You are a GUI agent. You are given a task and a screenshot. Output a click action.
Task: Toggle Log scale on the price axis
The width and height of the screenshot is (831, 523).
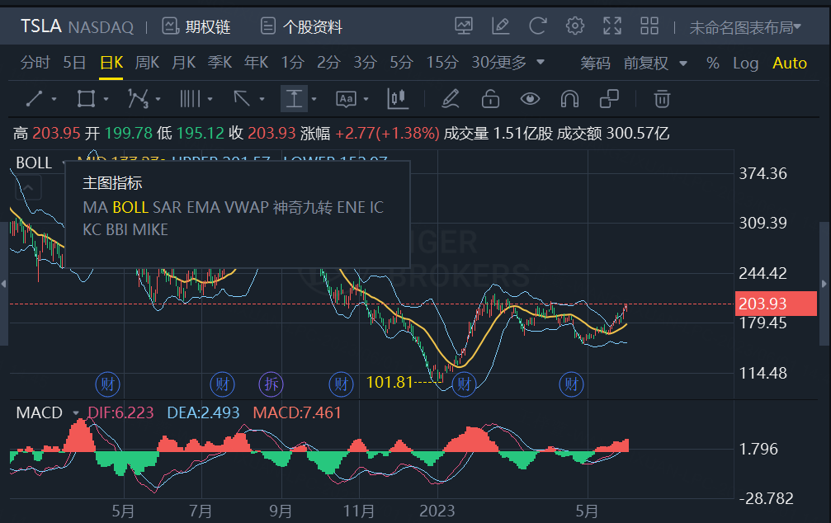(745, 63)
